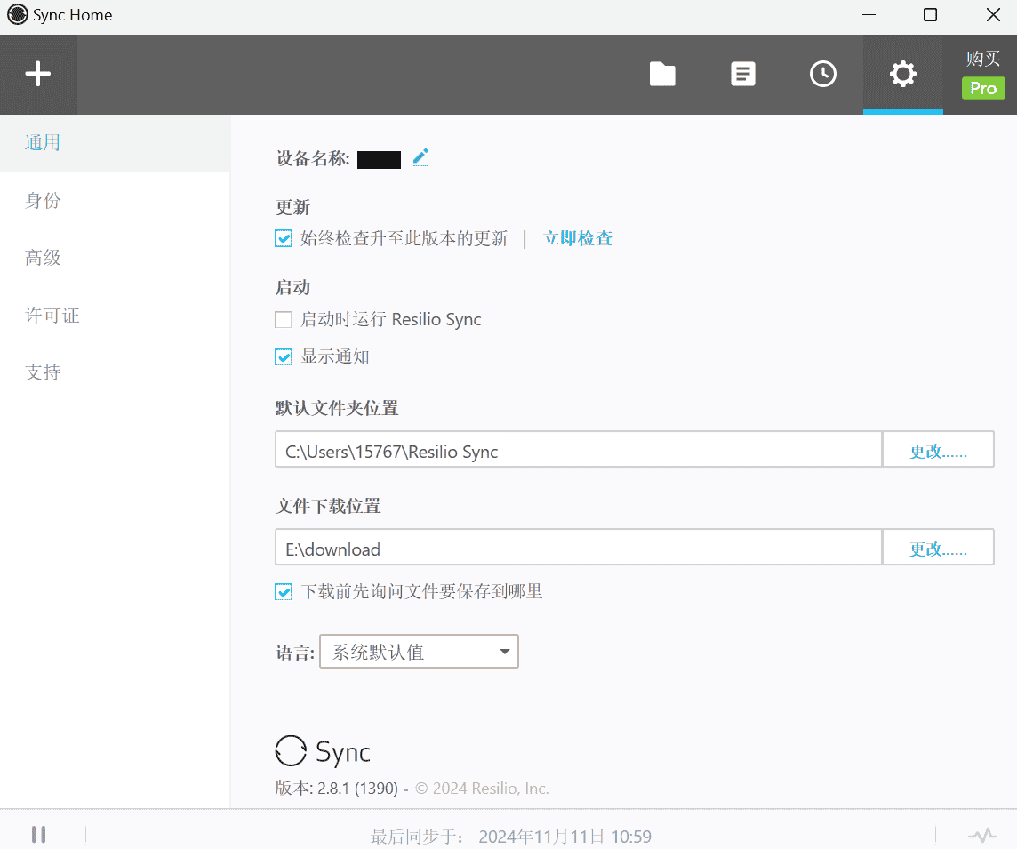Click the redacted device name value
Image resolution: width=1017 pixels, height=849 pixels.
coord(379,159)
